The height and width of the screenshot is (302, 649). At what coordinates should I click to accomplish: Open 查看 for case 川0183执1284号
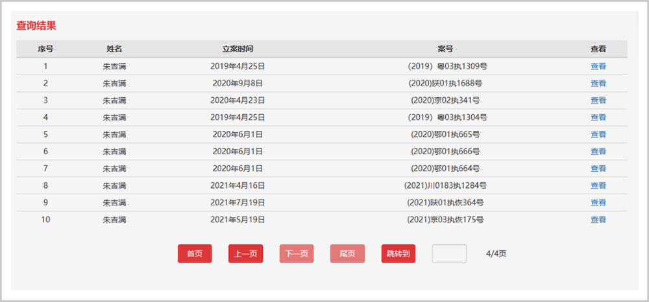(x=598, y=185)
